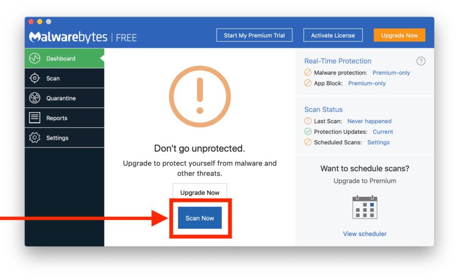Click the Never happened link

[x=369, y=121]
